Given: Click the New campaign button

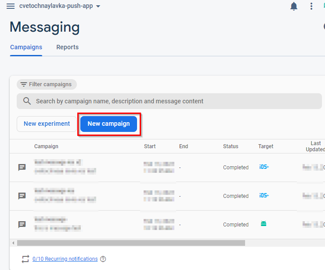Looking at the screenshot, I should [x=108, y=124].
